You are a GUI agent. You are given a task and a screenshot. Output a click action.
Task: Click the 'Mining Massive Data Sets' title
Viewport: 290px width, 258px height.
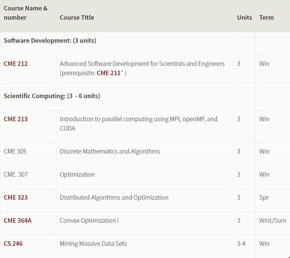click(93, 244)
